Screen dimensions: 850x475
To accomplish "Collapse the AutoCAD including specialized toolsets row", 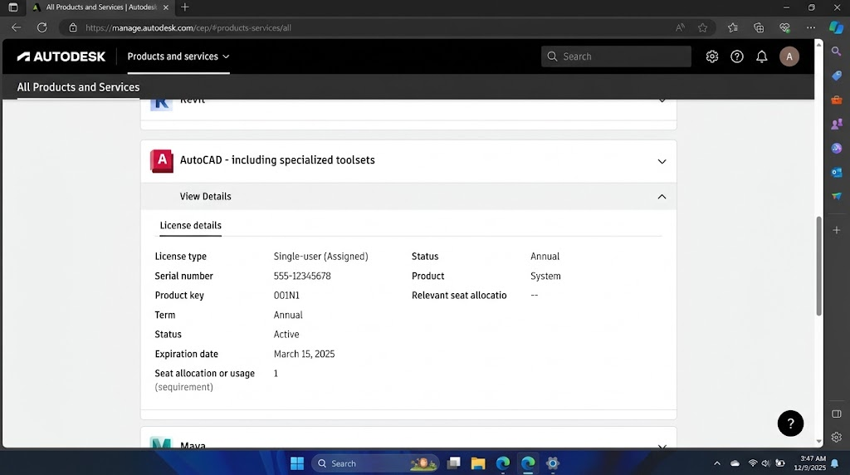I will (662, 162).
